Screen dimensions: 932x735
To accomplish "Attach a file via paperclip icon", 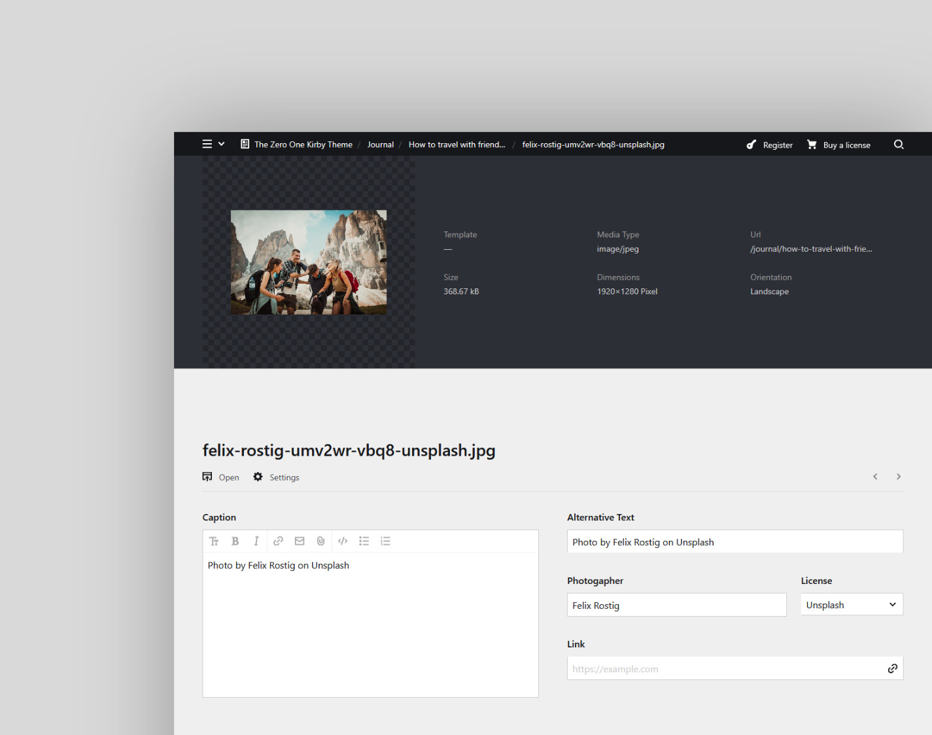I will coord(320,541).
